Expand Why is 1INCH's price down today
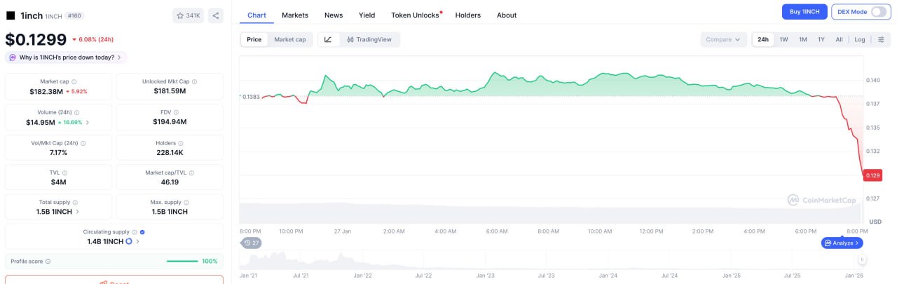 (x=66, y=58)
